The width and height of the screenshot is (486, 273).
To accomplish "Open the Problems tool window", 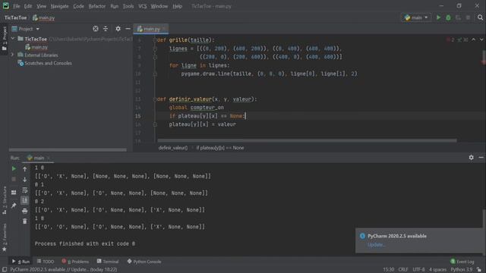I will [x=75, y=262].
